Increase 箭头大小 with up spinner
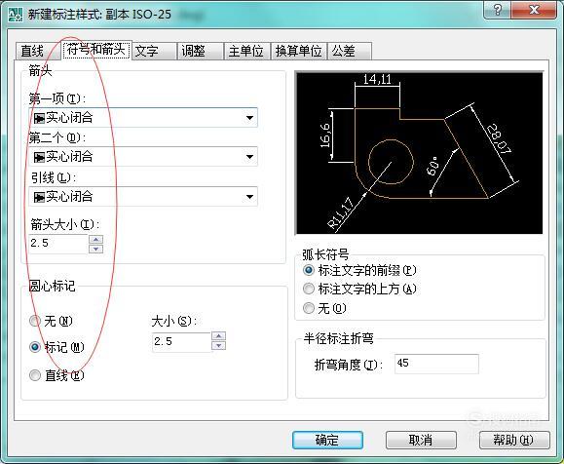The height and width of the screenshot is (464, 564). (95, 239)
